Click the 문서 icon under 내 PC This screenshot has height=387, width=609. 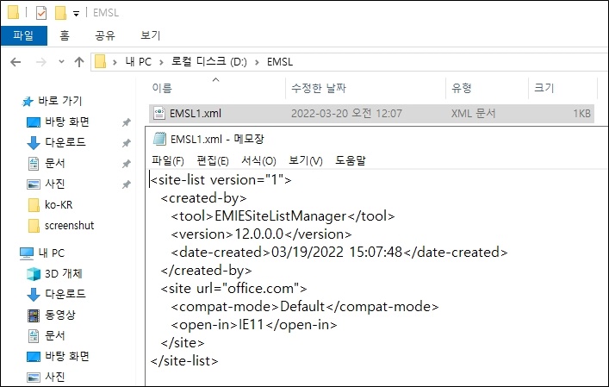tap(34, 335)
